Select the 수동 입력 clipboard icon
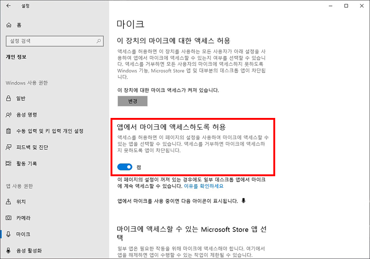Image resolution: width=370 pixels, height=259 pixels. coord(8,131)
